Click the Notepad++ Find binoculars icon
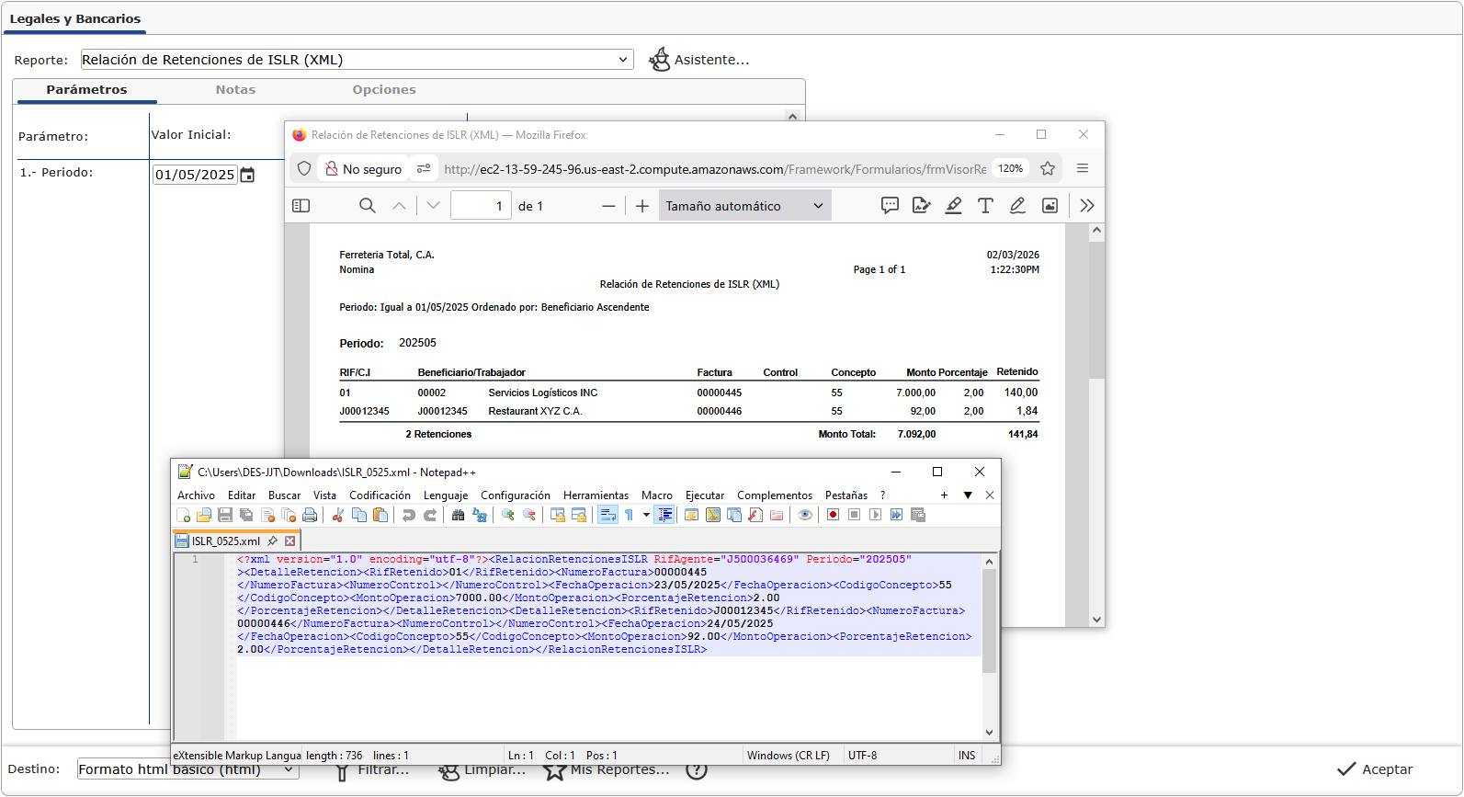 [x=458, y=516]
